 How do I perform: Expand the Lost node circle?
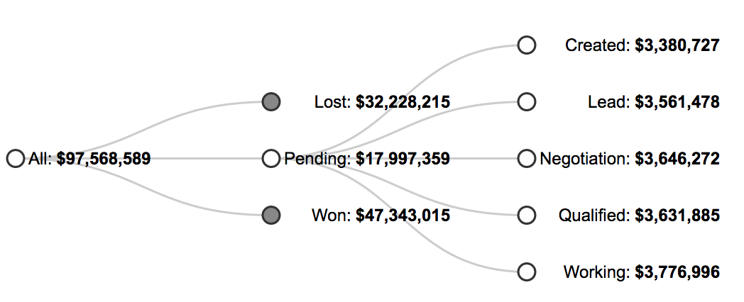tap(270, 102)
